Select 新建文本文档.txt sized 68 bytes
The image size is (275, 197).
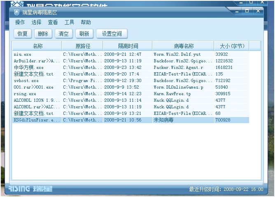[131, 113]
